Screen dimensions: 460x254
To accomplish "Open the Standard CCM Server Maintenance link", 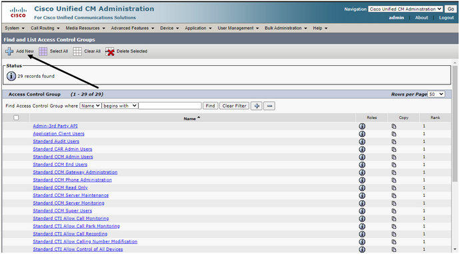I will (71, 195).
